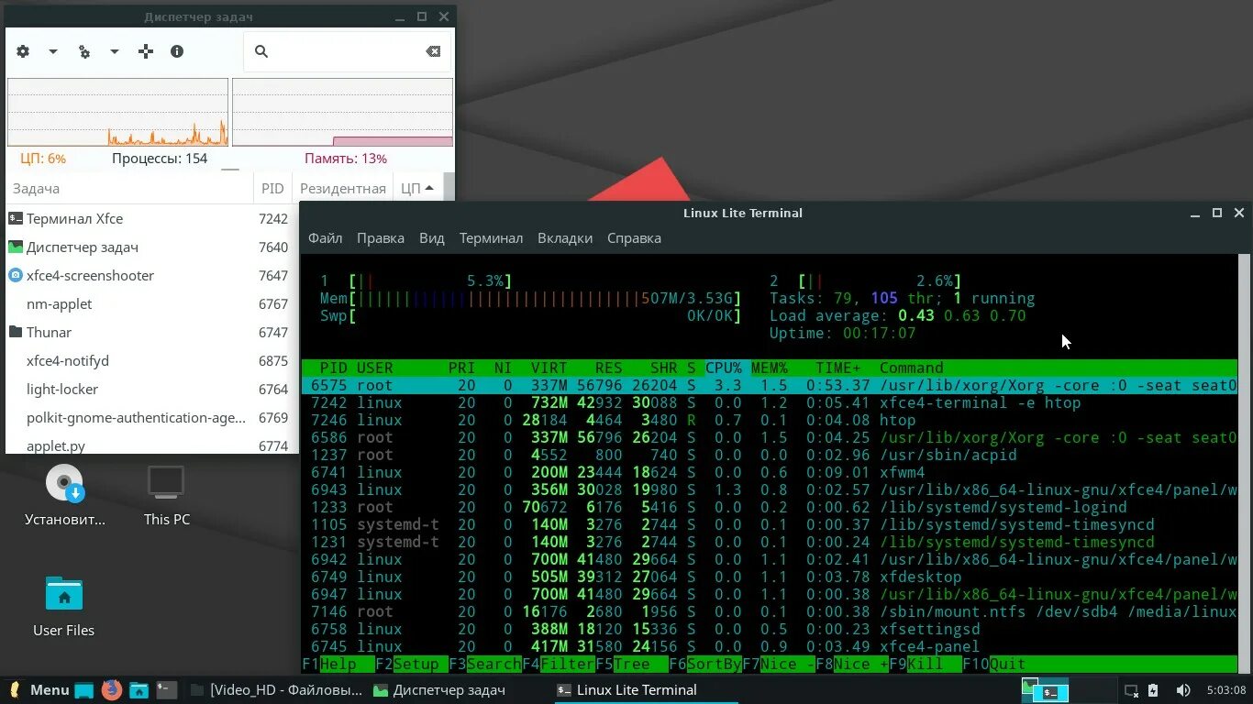Screen dimensions: 1253x704
Task: Open the Установить installer desktop icon
Action: click(x=65, y=495)
